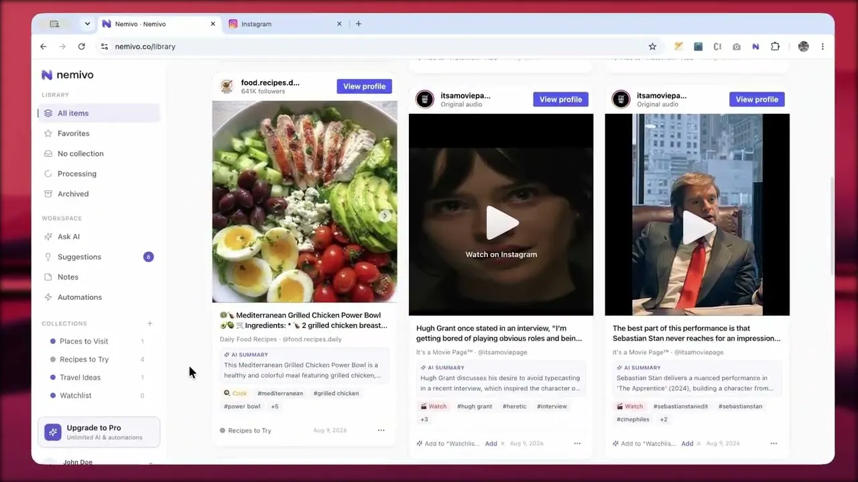Click the #grilled chicken tag
The image size is (858, 482).
pos(336,394)
